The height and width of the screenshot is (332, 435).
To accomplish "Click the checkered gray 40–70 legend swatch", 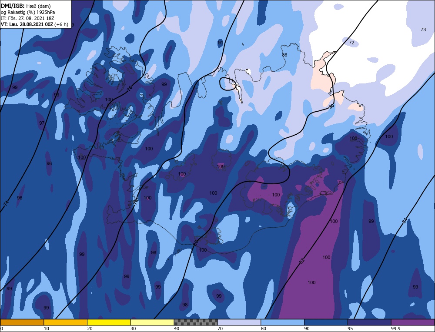I will 196,322.
